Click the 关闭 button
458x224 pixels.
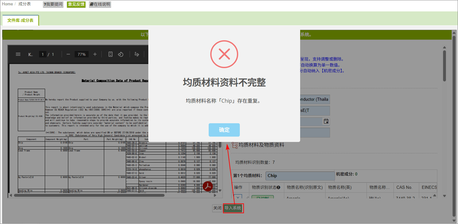coord(217,208)
